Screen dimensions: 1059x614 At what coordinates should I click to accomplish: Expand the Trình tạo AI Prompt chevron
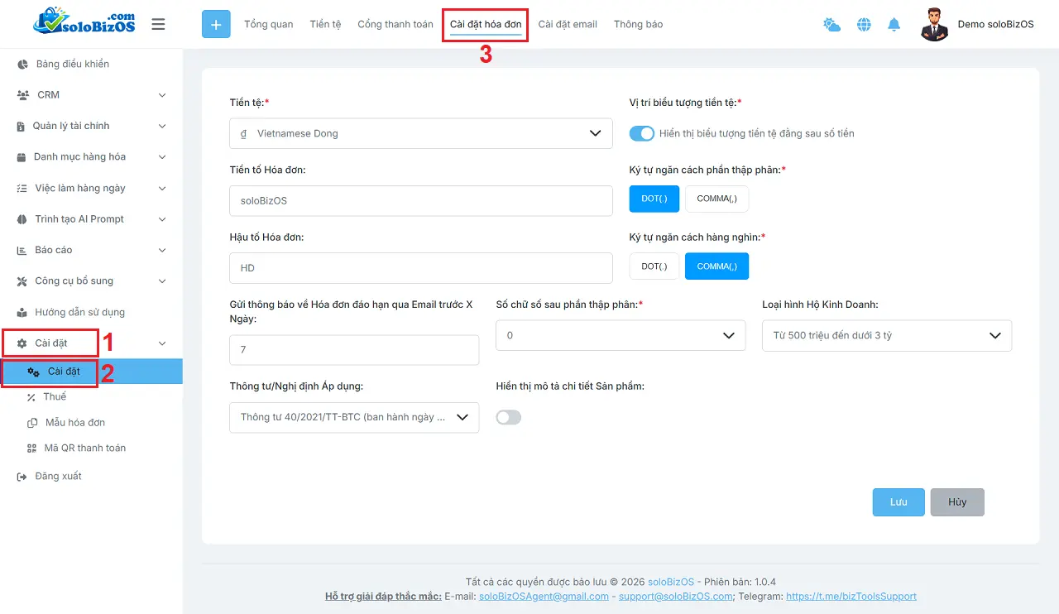162,219
